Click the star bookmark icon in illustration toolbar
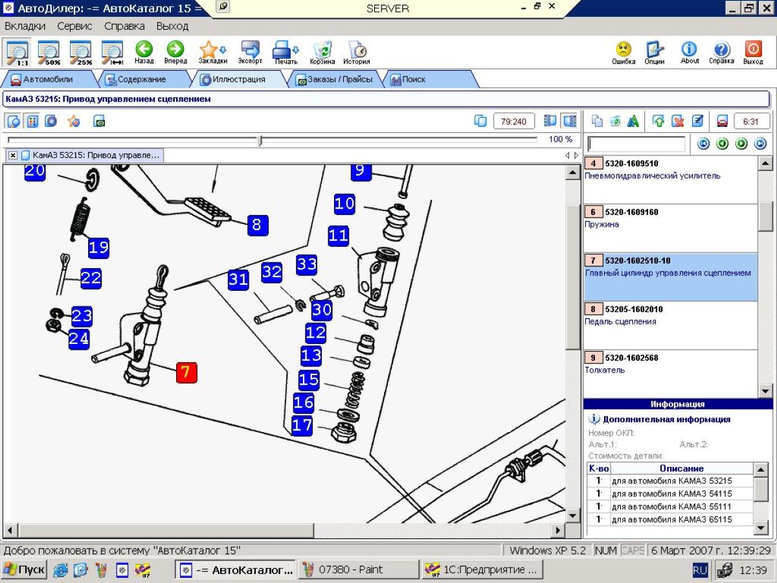Viewport: 777px width, 583px height. [74, 121]
